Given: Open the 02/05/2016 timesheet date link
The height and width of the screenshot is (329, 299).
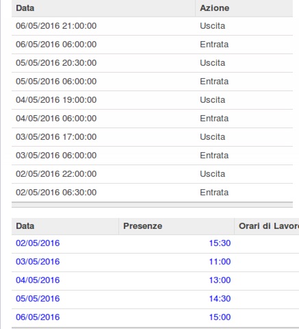Looking at the screenshot, I should [38, 243].
